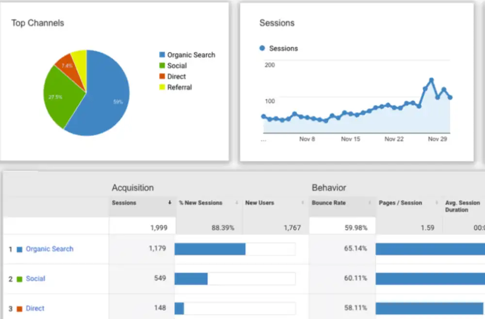Click the Direct pages per session bar
The image size is (485, 319).
pos(429,308)
